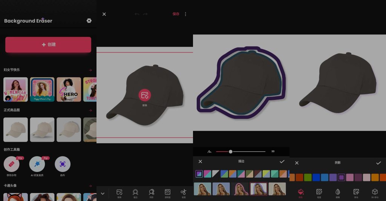Tap the 创建 create button

pos(48,44)
